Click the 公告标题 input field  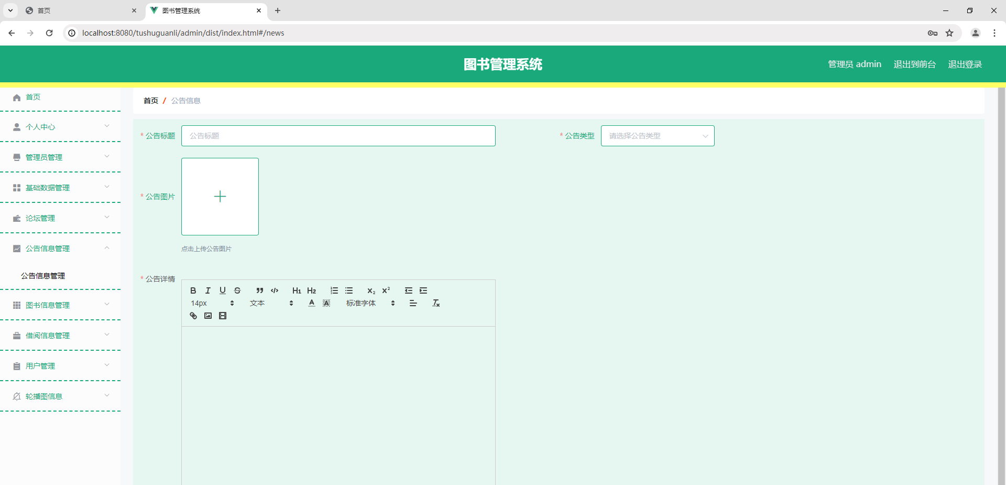[338, 136]
